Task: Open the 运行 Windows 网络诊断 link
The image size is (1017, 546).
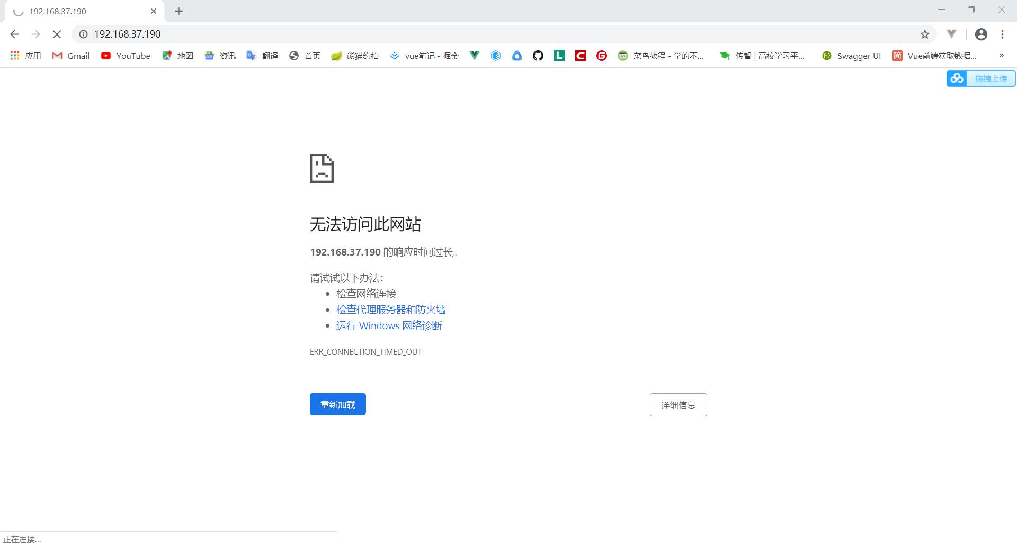Action: point(389,325)
